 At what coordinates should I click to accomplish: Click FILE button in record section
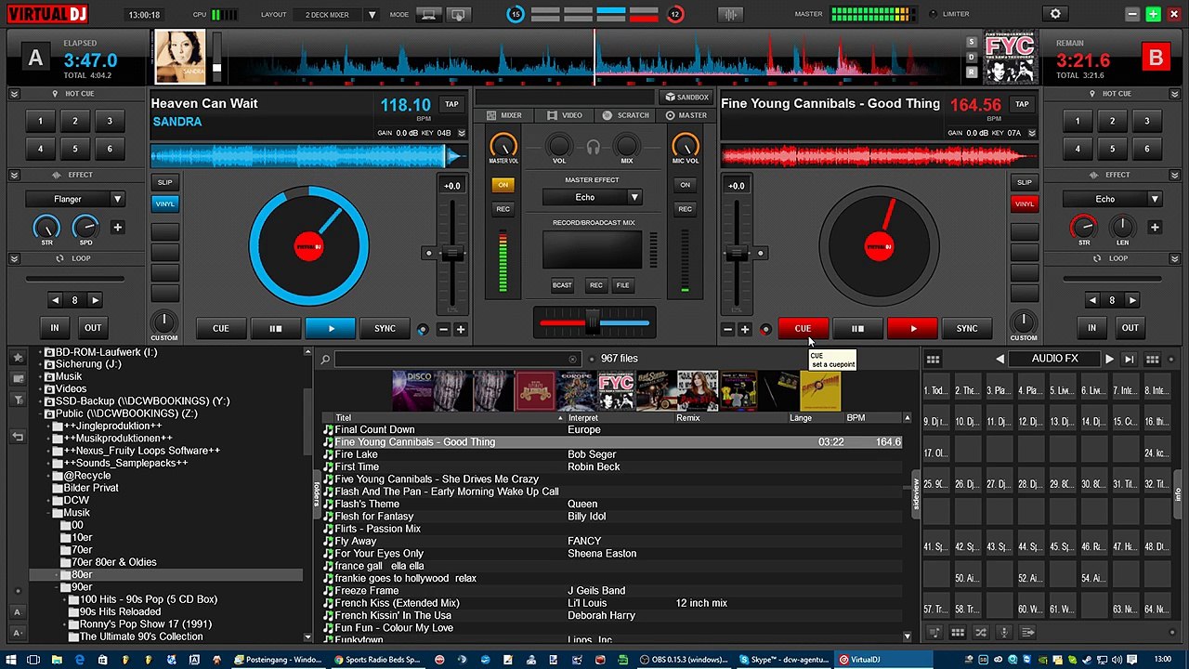622,285
